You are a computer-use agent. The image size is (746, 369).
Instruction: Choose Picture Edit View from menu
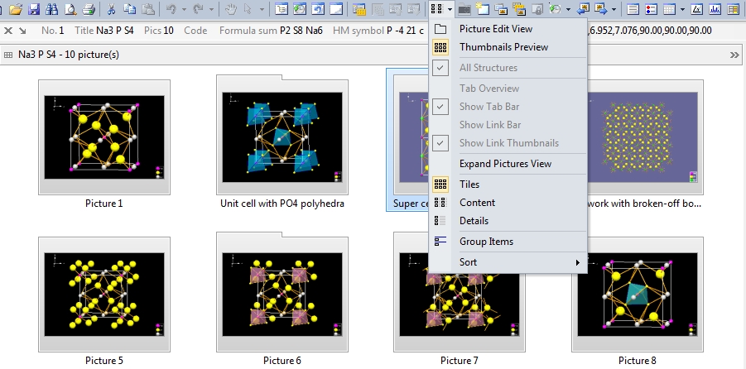coord(496,29)
